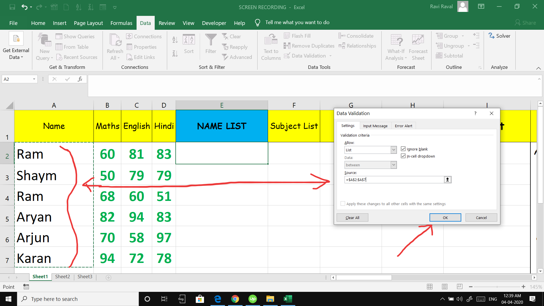The width and height of the screenshot is (544, 306).
Task: Click the Text to Columns icon
Action: [271, 40]
